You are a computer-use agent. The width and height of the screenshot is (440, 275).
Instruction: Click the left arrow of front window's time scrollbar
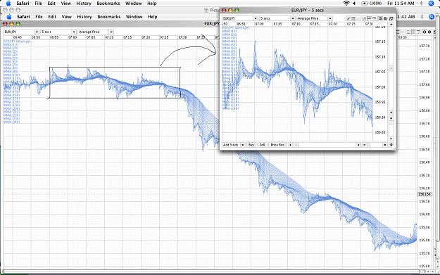[291, 145]
